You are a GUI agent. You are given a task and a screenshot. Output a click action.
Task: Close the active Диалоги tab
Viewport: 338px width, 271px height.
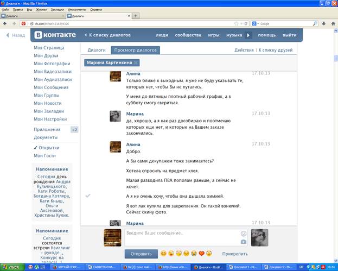coord(129,16)
